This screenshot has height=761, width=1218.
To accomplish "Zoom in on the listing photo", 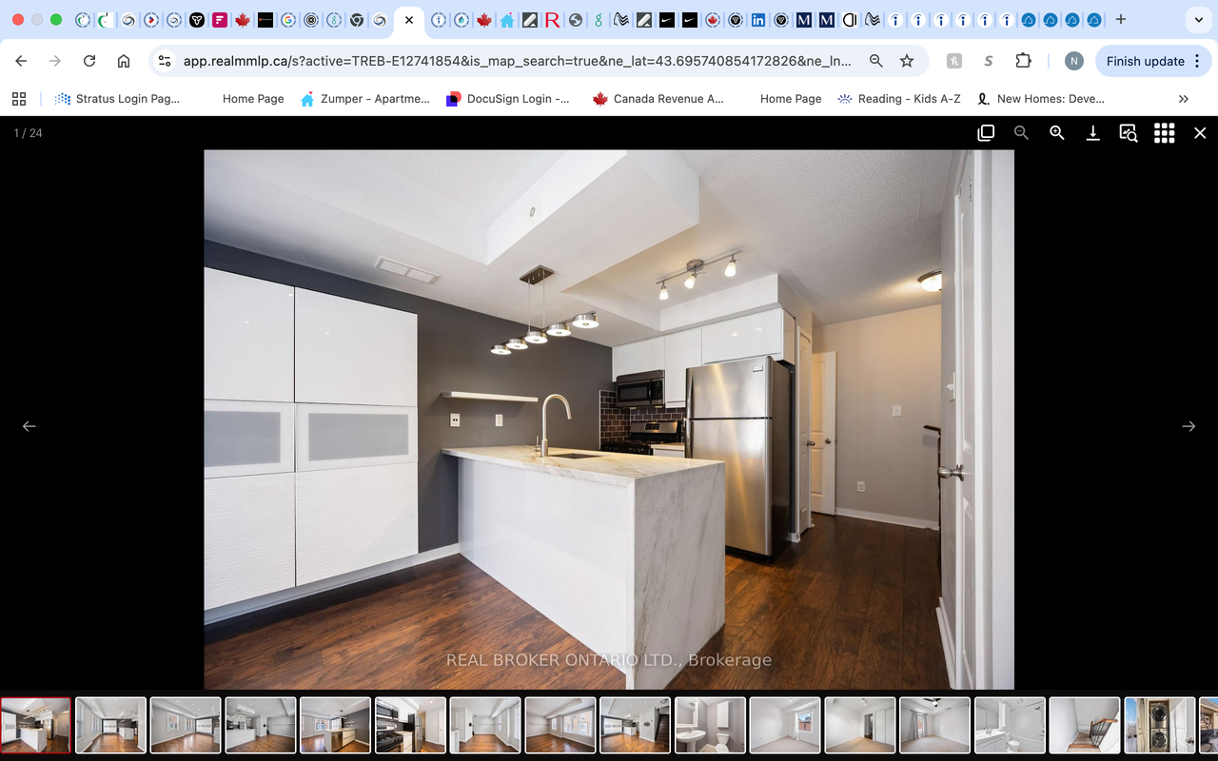I will point(1056,133).
